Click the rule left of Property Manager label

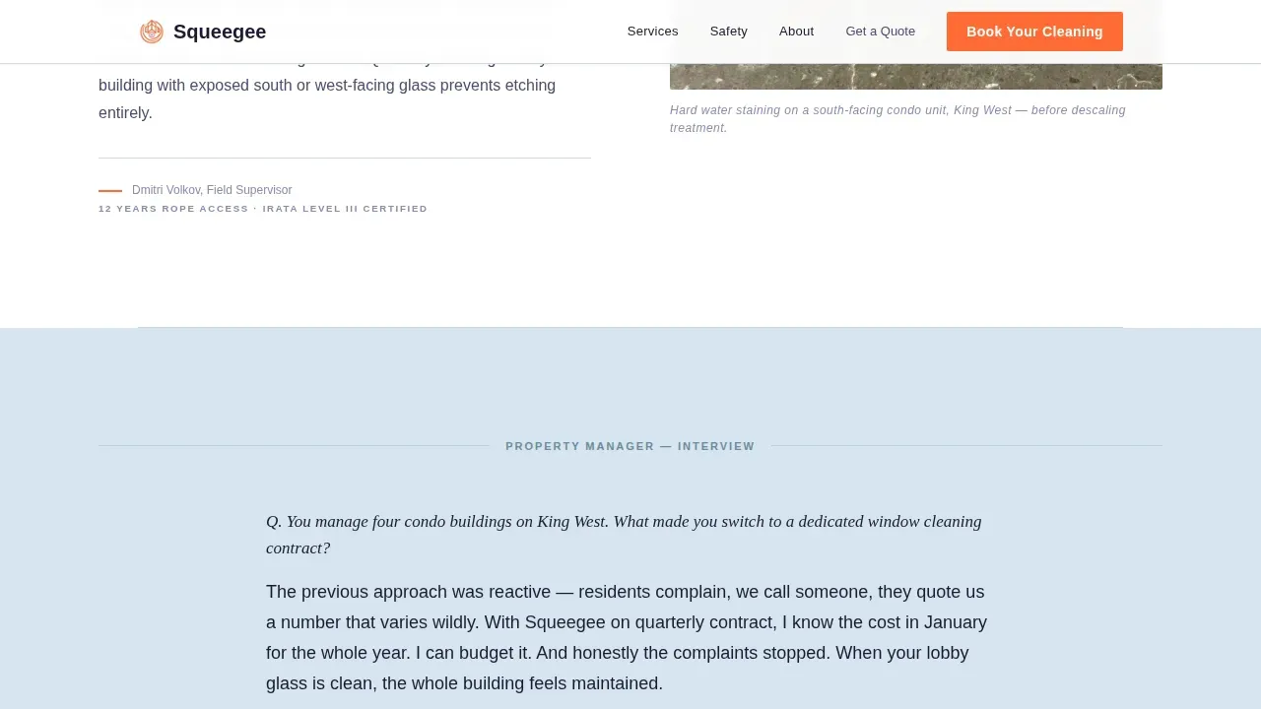coord(294,446)
